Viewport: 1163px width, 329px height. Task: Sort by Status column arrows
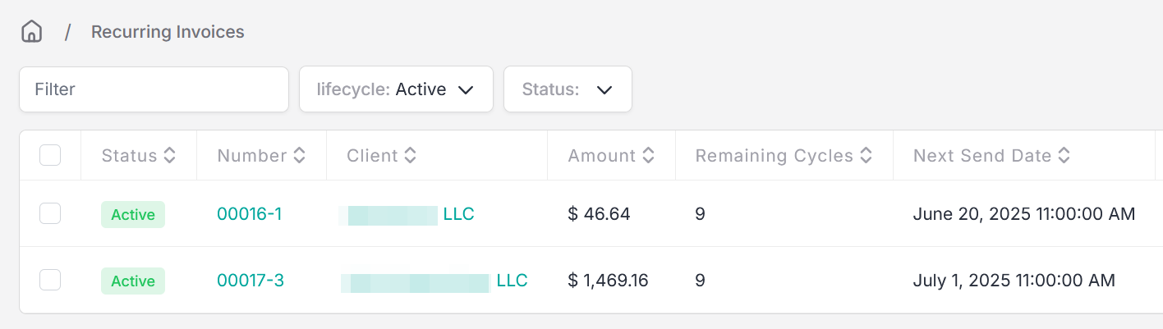pyautogui.click(x=170, y=155)
